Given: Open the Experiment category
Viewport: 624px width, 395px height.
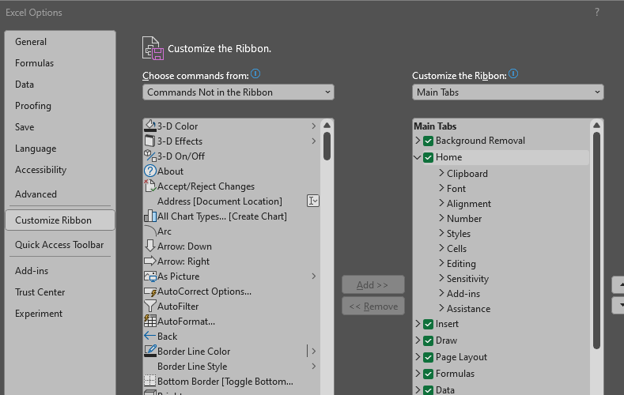Looking at the screenshot, I should (60, 314).
